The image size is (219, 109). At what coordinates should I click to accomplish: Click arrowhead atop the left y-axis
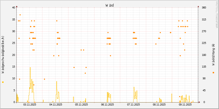(x=17, y=6)
